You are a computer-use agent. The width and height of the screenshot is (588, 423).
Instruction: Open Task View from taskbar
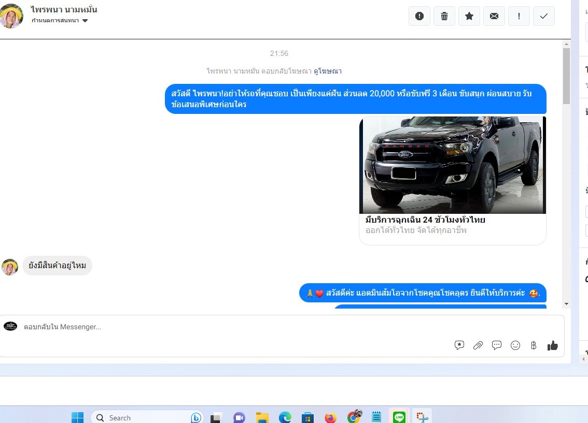coord(216,417)
